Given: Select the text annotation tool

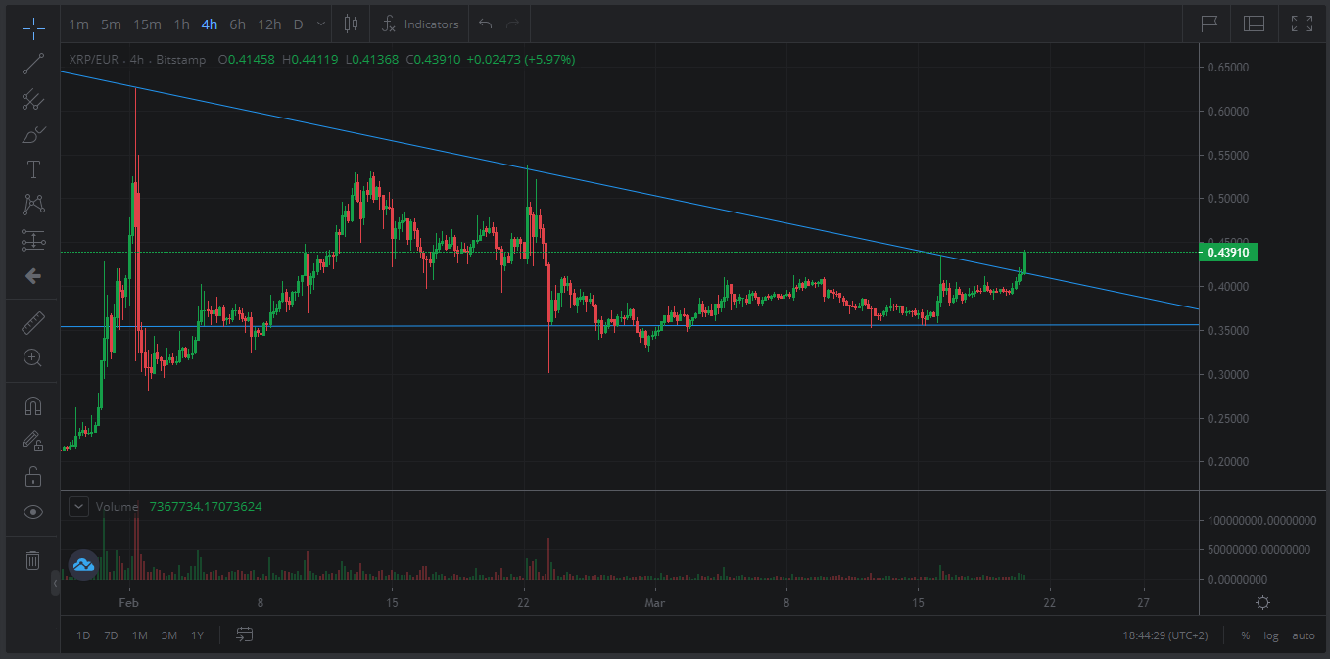Looking at the screenshot, I should tap(33, 169).
